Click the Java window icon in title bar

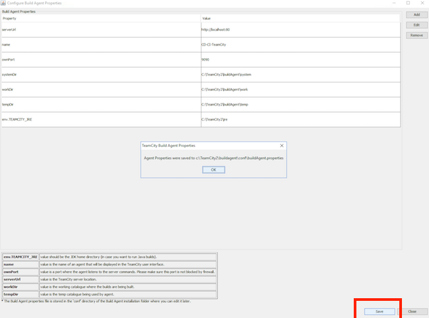click(x=3, y=3)
